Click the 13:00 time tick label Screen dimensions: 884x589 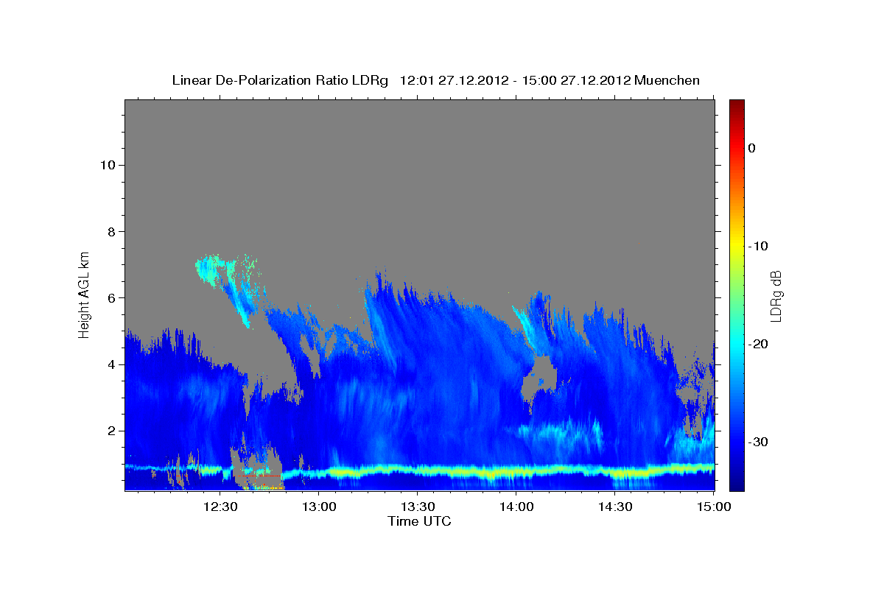(x=319, y=507)
